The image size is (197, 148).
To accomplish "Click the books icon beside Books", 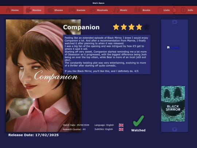I will [x=138, y=10].
